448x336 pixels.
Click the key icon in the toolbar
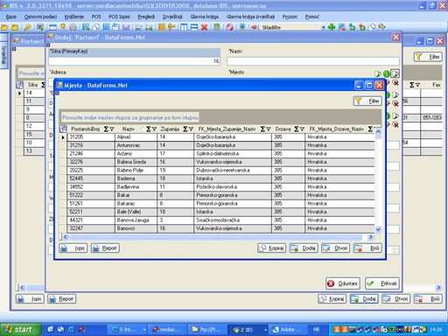tap(27, 27)
